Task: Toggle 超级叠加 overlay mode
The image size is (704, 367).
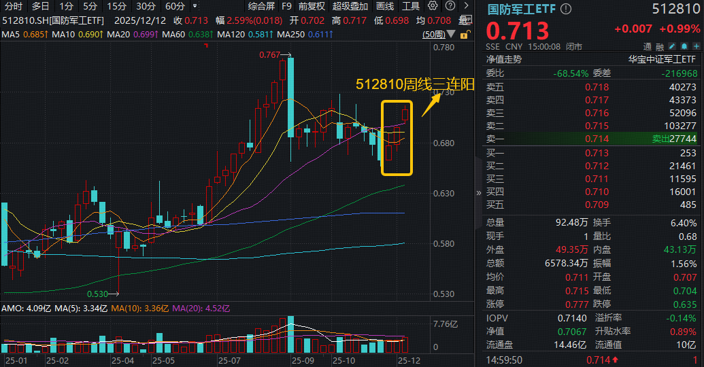Action: pyautogui.click(x=350, y=6)
